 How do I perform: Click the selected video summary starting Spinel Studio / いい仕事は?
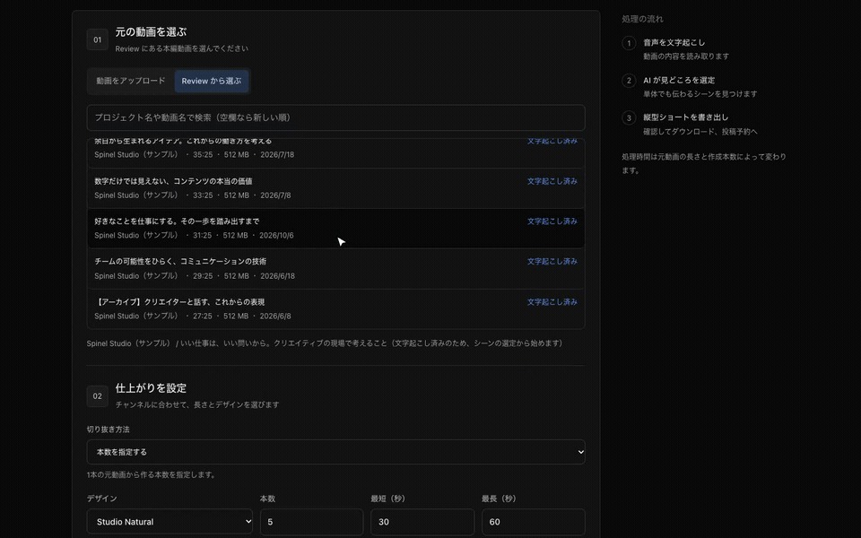[x=325, y=343]
